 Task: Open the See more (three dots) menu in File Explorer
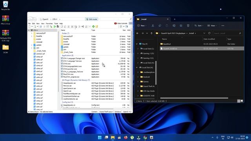click(223, 25)
